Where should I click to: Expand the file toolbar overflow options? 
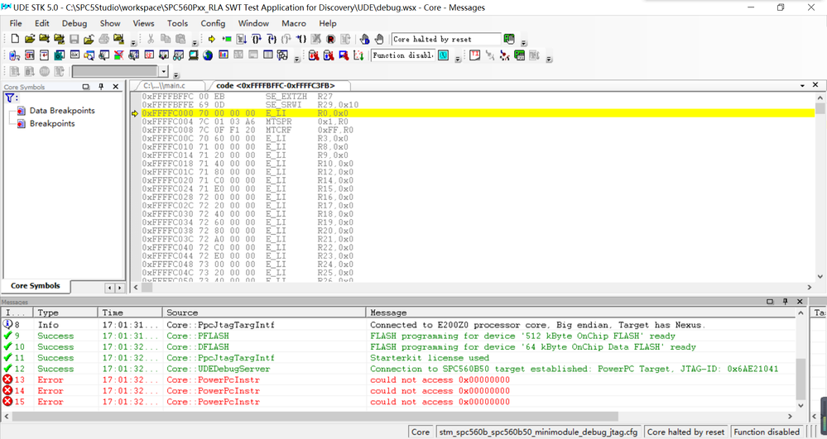point(133,42)
